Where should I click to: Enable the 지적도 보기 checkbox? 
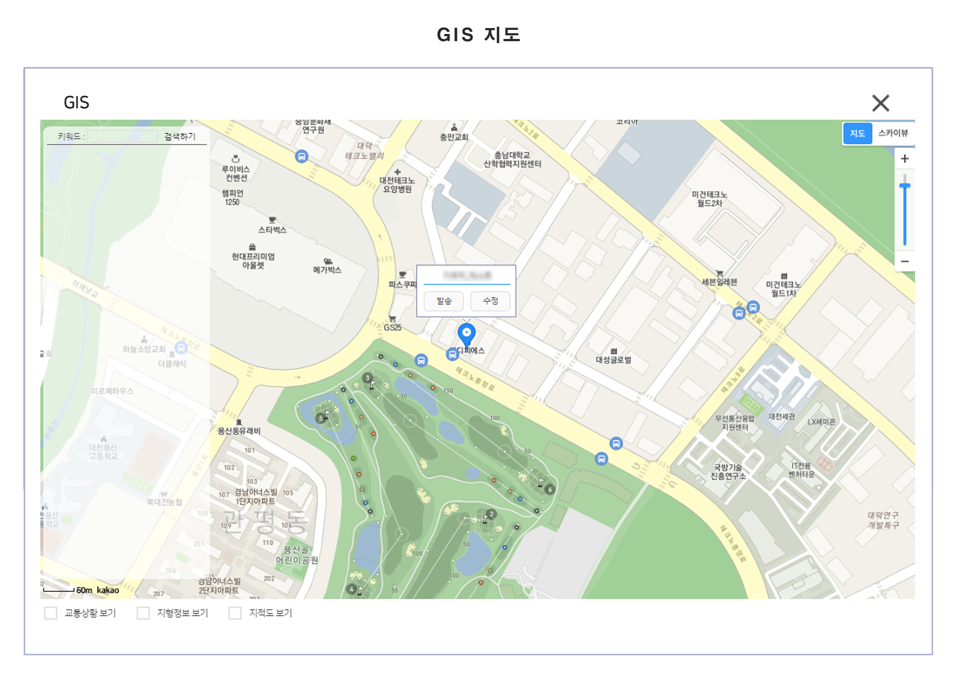[x=235, y=613]
